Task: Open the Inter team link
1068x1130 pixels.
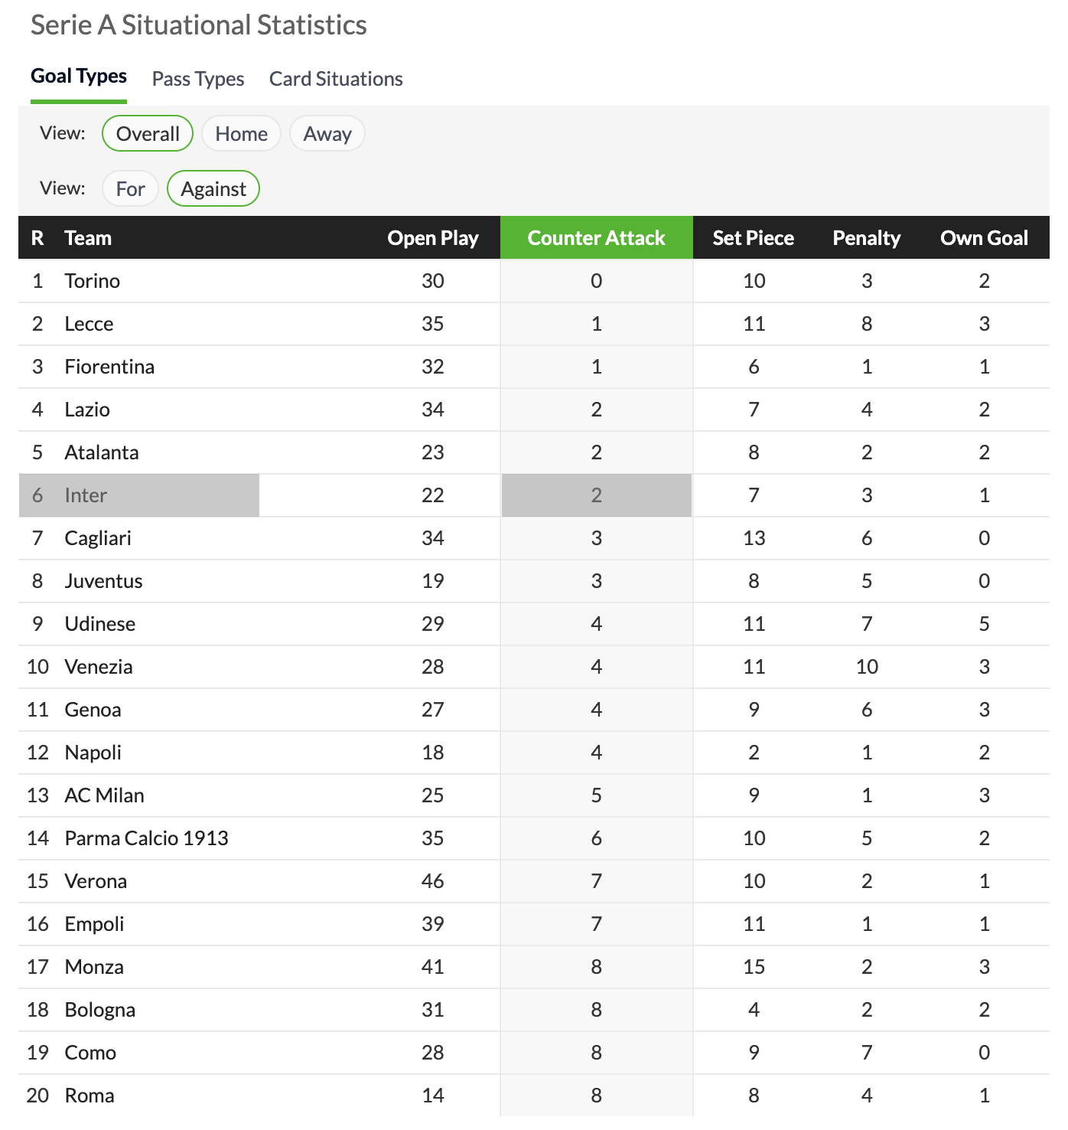Action: (x=86, y=495)
